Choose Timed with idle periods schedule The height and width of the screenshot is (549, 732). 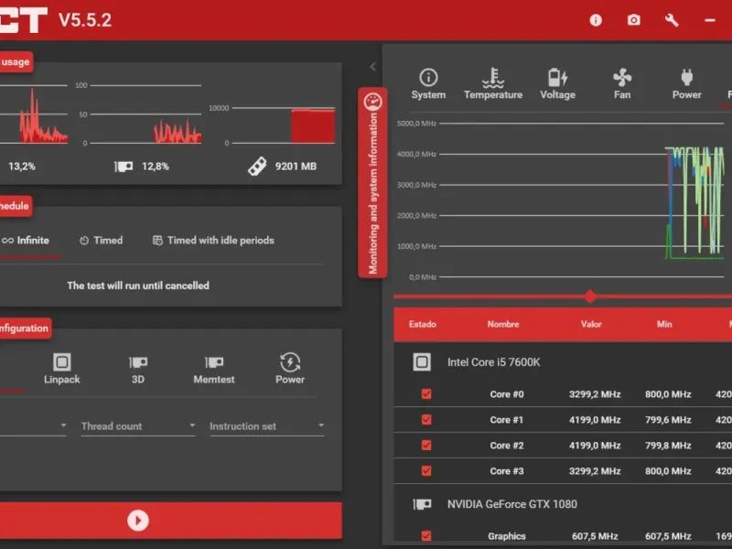click(213, 241)
